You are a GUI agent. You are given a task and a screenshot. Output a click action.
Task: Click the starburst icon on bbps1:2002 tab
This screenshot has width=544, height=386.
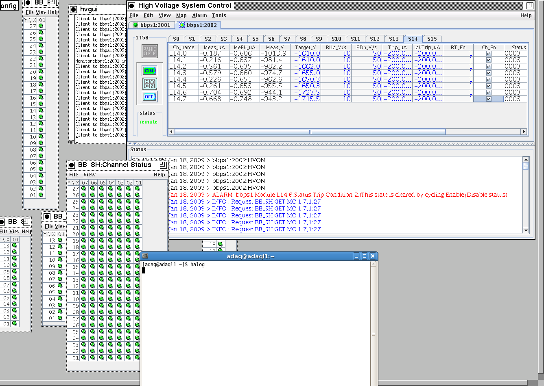(x=182, y=25)
